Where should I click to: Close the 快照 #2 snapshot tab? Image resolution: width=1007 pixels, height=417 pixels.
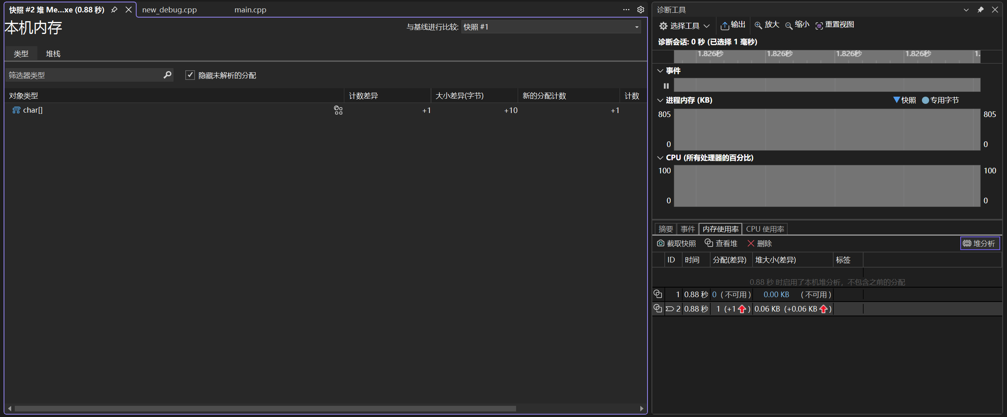pos(129,10)
